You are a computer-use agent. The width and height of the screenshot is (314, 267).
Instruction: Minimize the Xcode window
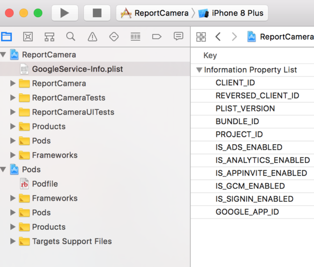click(24, 13)
